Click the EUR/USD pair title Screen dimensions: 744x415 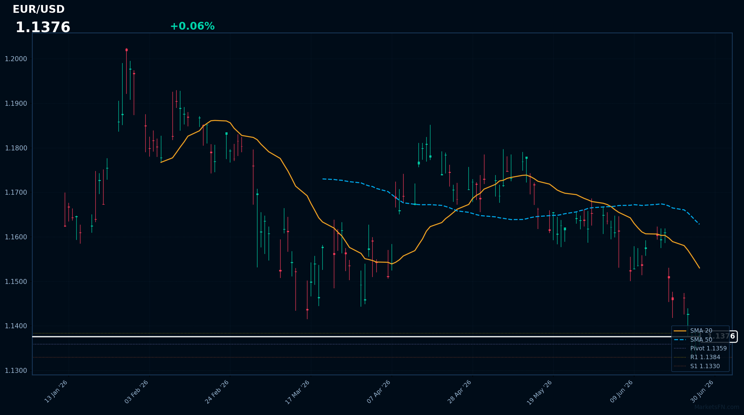click(39, 9)
